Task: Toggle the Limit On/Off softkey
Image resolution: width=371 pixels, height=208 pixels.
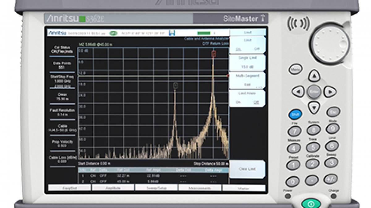Action: coord(247,45)
